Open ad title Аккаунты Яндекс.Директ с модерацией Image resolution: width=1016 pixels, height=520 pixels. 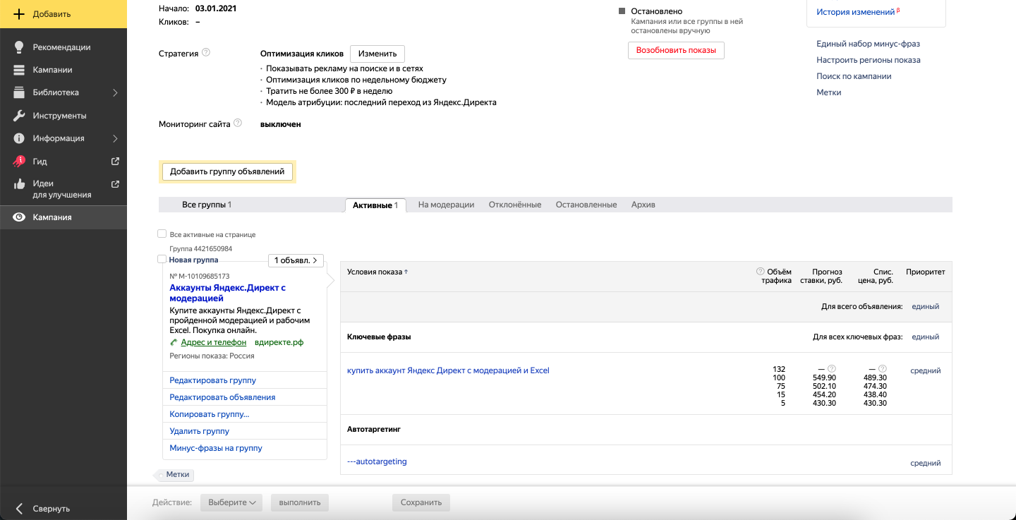click(227, 293)
